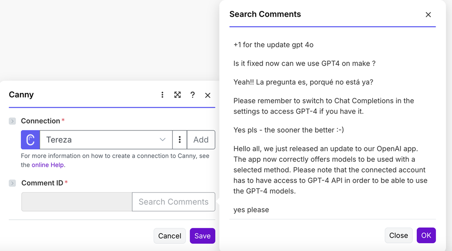This screenshot has height=251, width=452.
Task: Close the Search Comments panel with X
Action: coord(428,14)
